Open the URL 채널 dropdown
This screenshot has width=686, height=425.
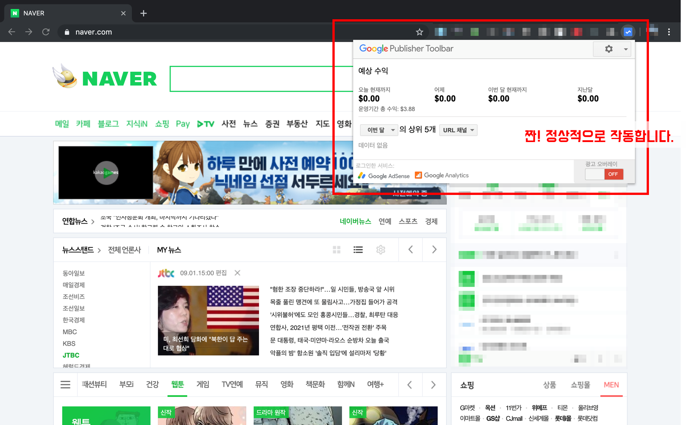458,130
